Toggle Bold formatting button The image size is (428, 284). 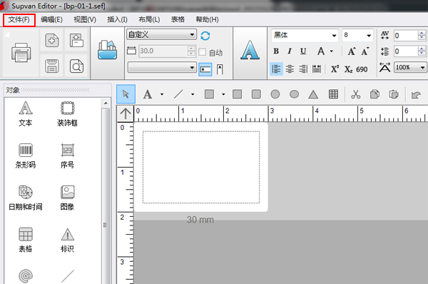coord(276,51)
